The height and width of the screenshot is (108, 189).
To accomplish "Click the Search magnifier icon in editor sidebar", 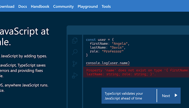I will point(75,52).
